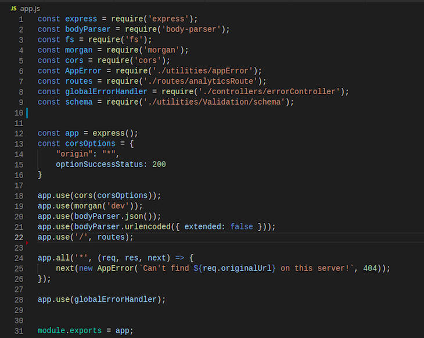Click './utilities/appError' path on line 6
Viewport: 424px width, 338px height.
[203, 71]
